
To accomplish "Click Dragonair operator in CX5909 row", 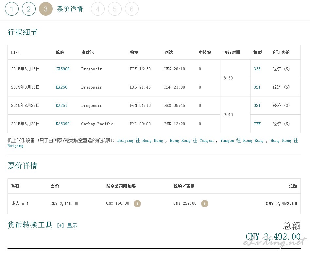I will [92, 69].
